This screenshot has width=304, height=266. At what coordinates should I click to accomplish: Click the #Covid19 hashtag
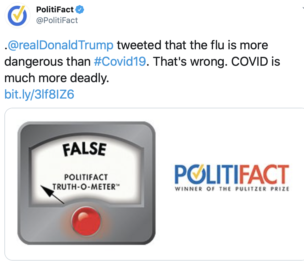(x=120, y=61)
